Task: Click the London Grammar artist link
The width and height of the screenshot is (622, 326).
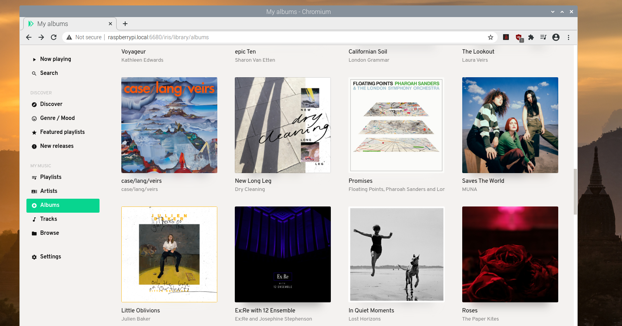Action: (369, 60)
